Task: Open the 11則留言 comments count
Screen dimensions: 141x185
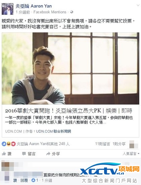Action: point(102,144)
